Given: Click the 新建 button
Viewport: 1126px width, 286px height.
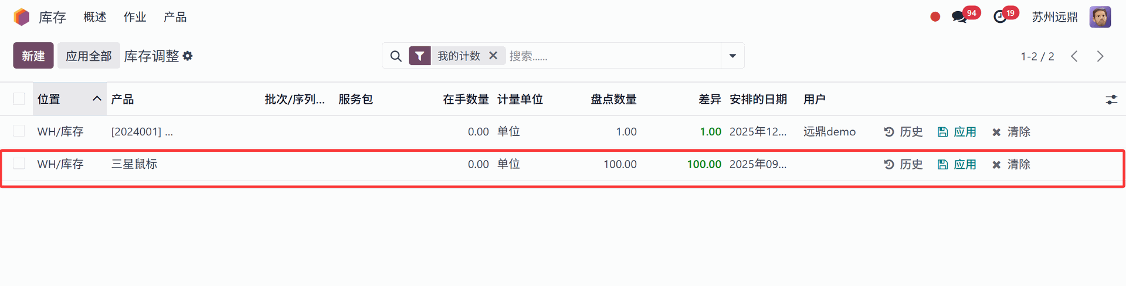Looking at the screenshot, I should 33,56.
